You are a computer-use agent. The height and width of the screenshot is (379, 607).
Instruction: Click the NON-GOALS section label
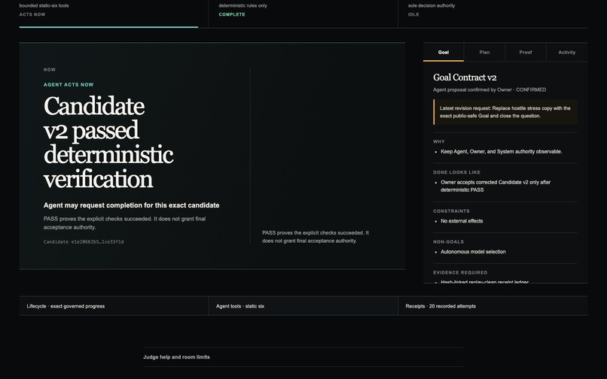tap(448, 241)
